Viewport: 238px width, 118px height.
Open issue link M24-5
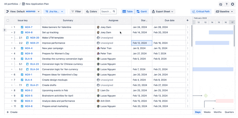coord(29,96)
